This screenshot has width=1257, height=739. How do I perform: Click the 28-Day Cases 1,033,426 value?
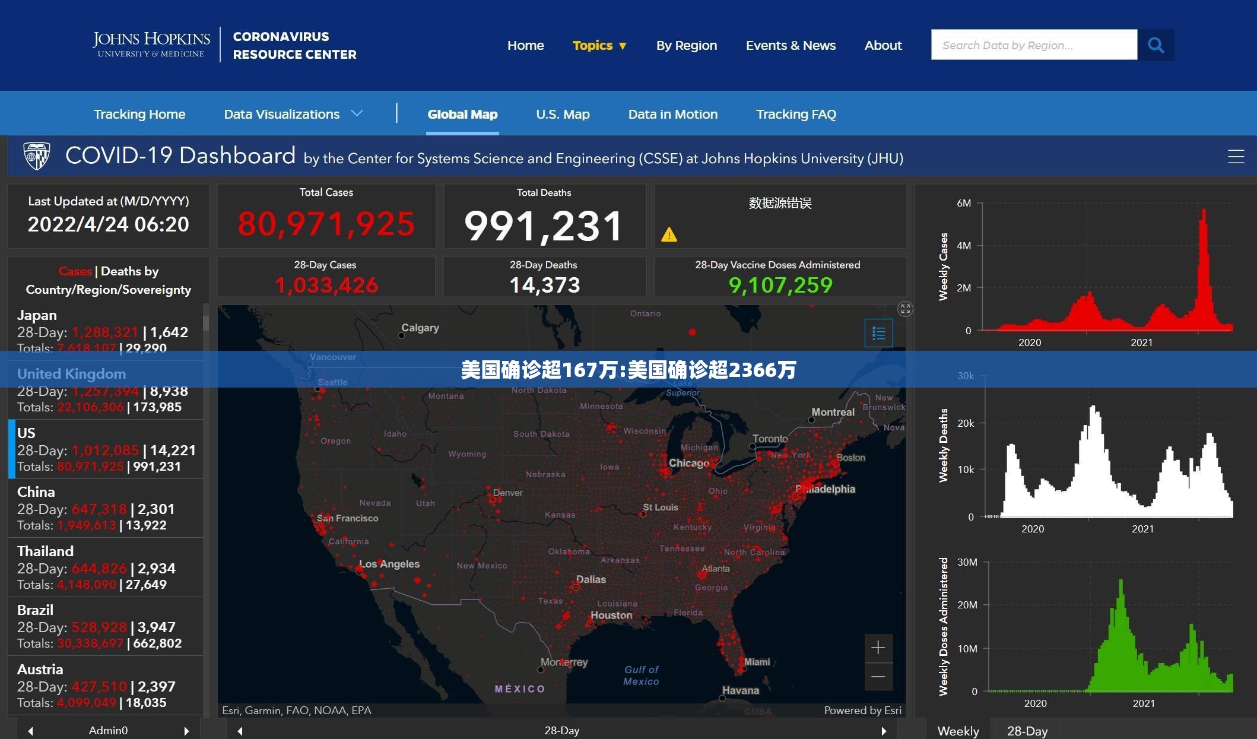pyautogui.click(x=326, y=285)
